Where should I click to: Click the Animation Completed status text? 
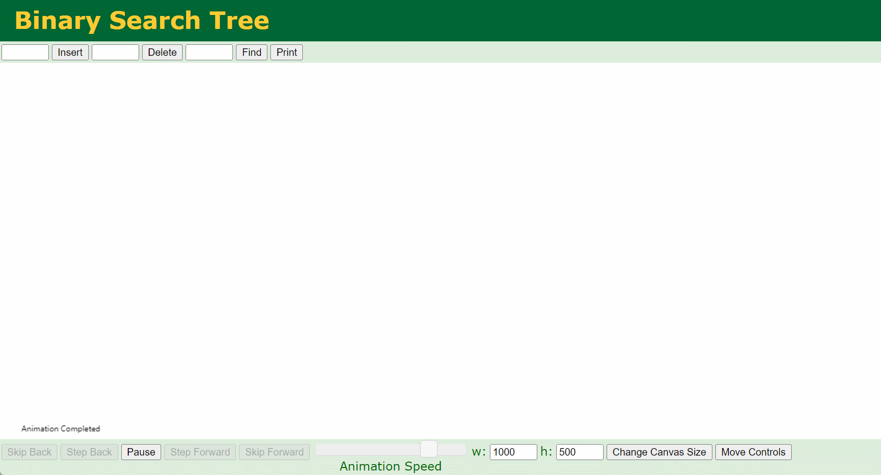(x=61, y=429)
